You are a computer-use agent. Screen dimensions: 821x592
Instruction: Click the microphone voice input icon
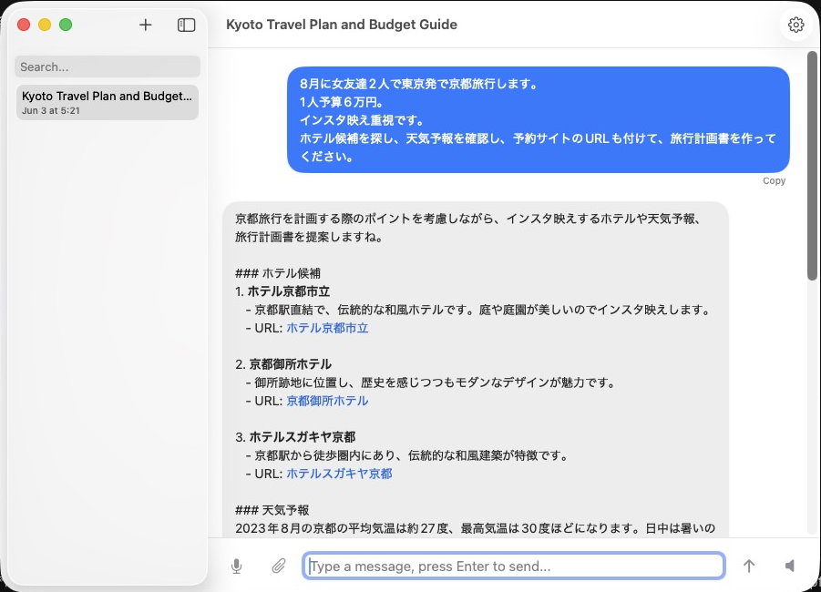(237, 566)
